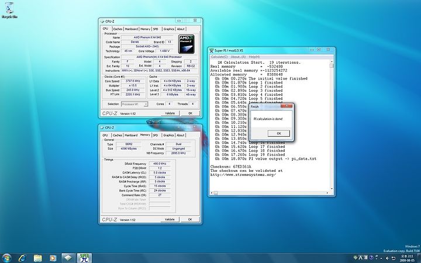Click the CAS# Latency value 5.0 clocks
The width and height of the screenshot is (421, 263).
160,172
